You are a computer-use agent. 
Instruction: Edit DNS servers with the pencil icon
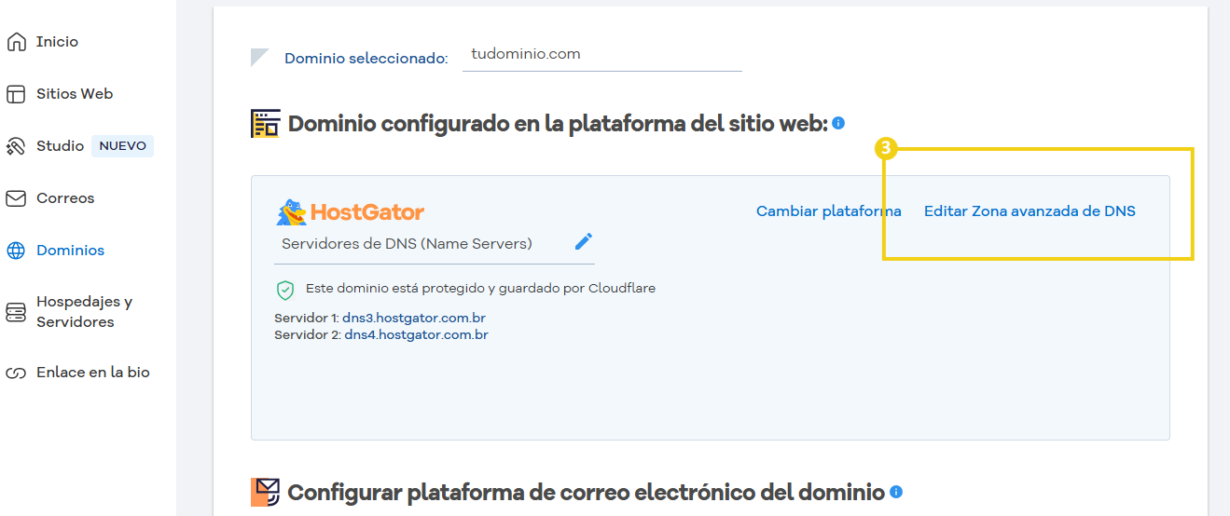(x=584, y=242)
